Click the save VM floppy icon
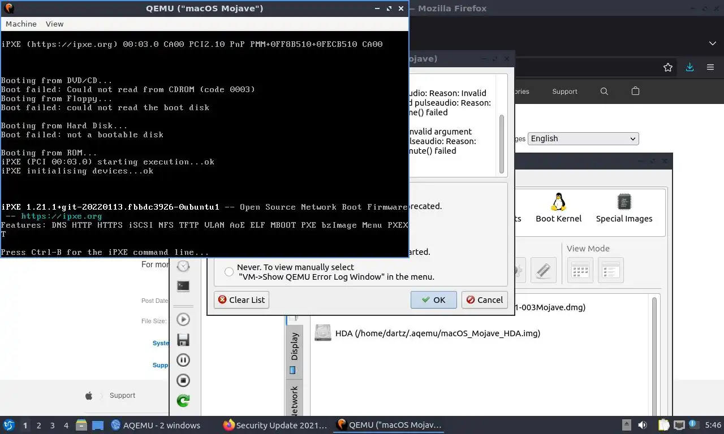Screen dimensions: 724x434 pyautogui.click(x=183, y=340)
